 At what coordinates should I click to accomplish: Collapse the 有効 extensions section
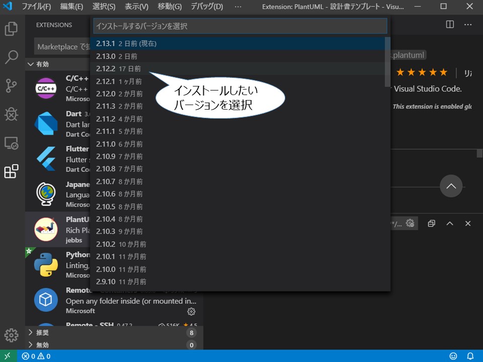(x=42, y=64)
